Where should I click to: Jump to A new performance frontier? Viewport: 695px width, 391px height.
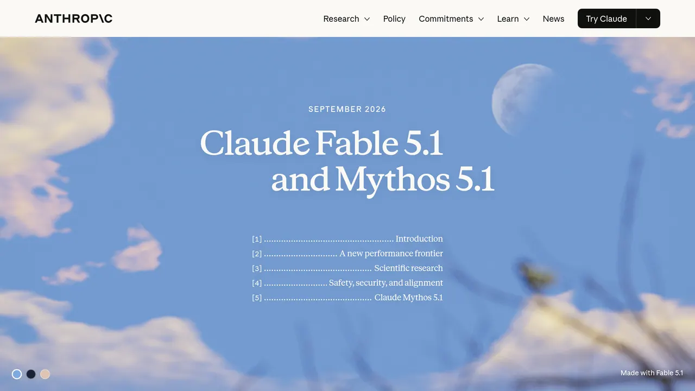pyautogui.click(x=347, y=254)
